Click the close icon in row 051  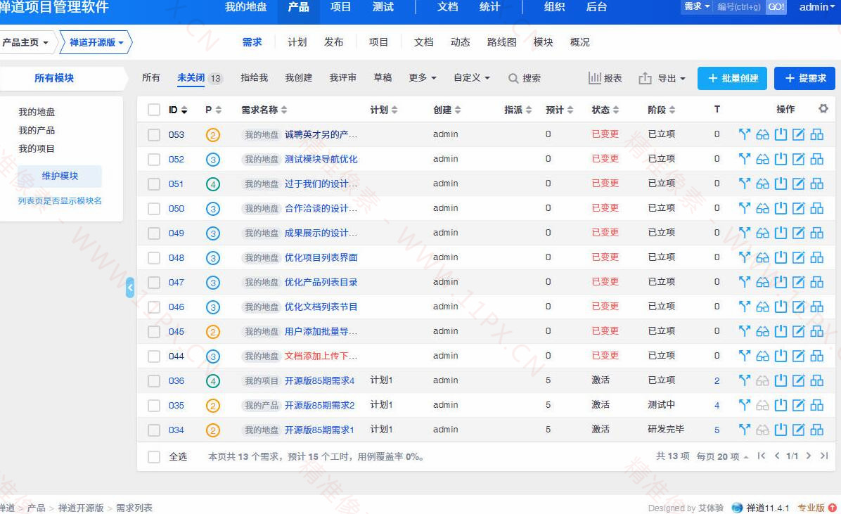(781, 184)
